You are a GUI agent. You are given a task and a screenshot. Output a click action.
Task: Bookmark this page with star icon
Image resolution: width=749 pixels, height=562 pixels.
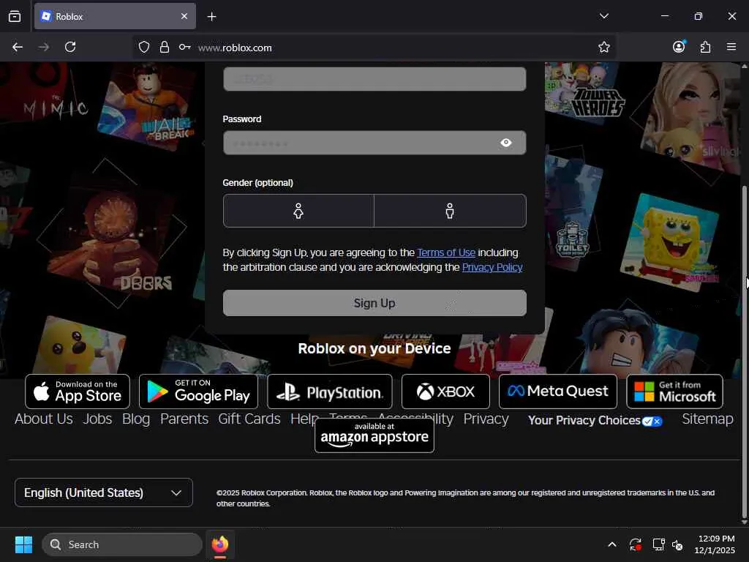point(603,47)
